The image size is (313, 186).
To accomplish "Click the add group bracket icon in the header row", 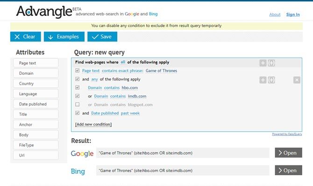I will tap(271, 63).
